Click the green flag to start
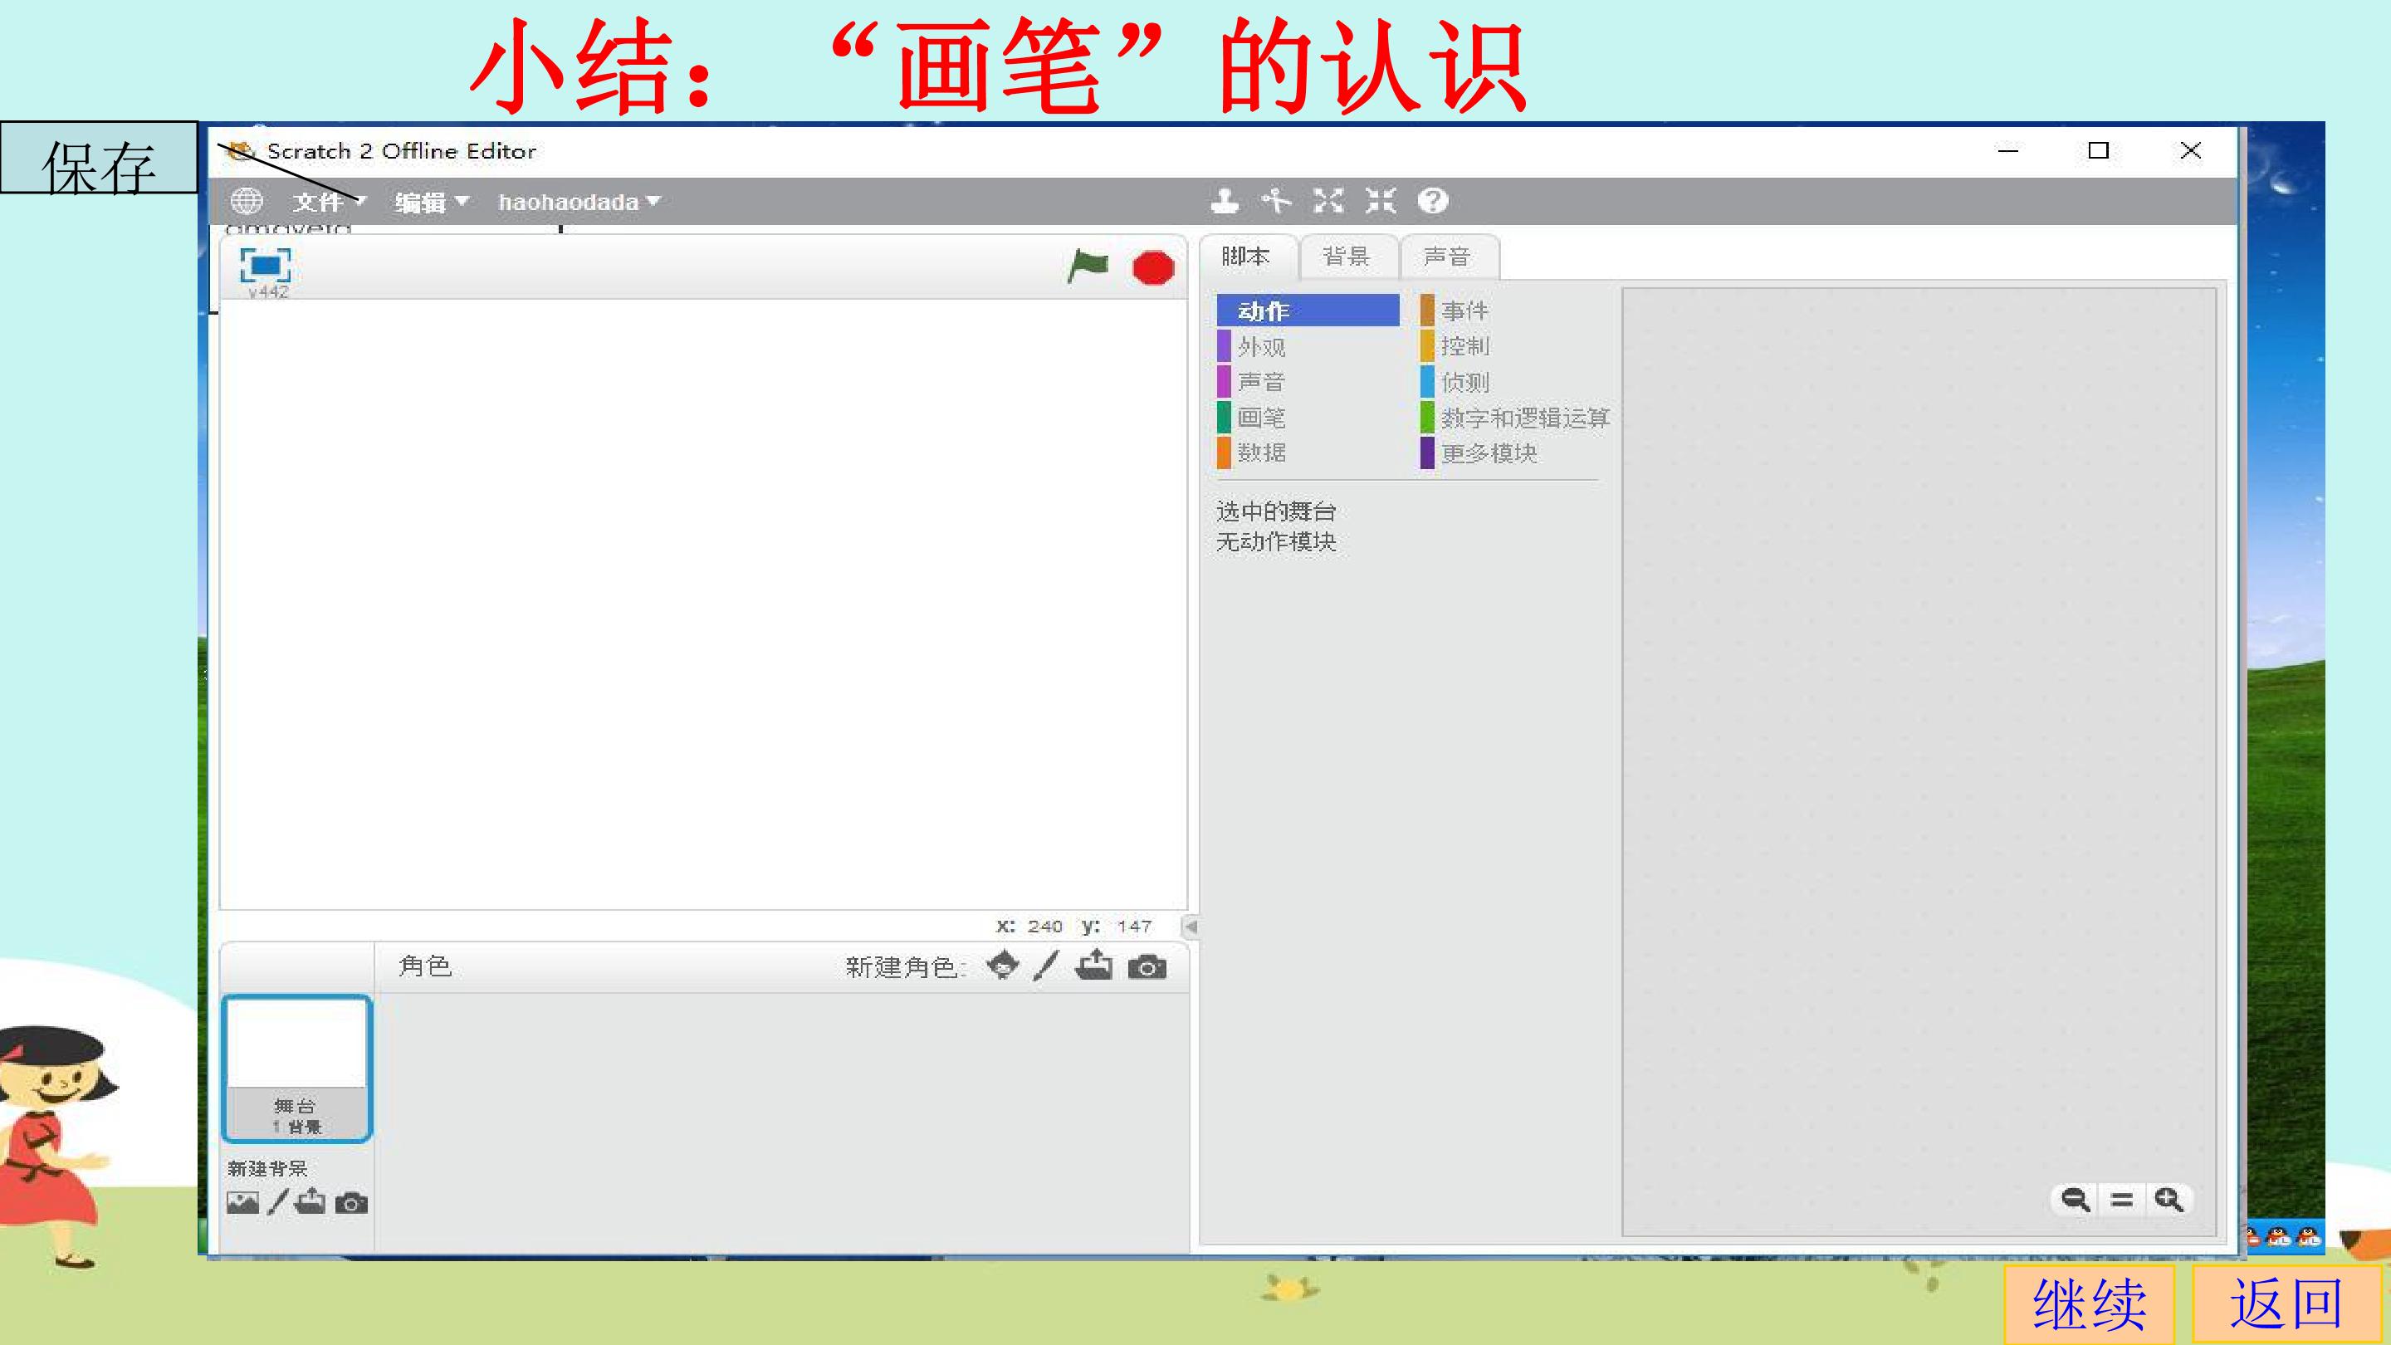 pyautogui.click(x=1088, y=267)
